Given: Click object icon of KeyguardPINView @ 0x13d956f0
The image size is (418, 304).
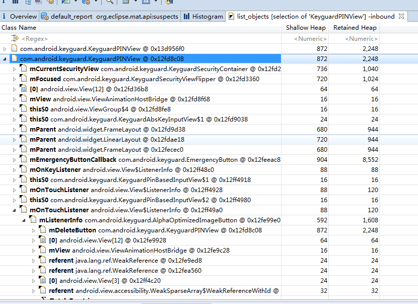Looking at the screenshot, I should click(14, 48).
